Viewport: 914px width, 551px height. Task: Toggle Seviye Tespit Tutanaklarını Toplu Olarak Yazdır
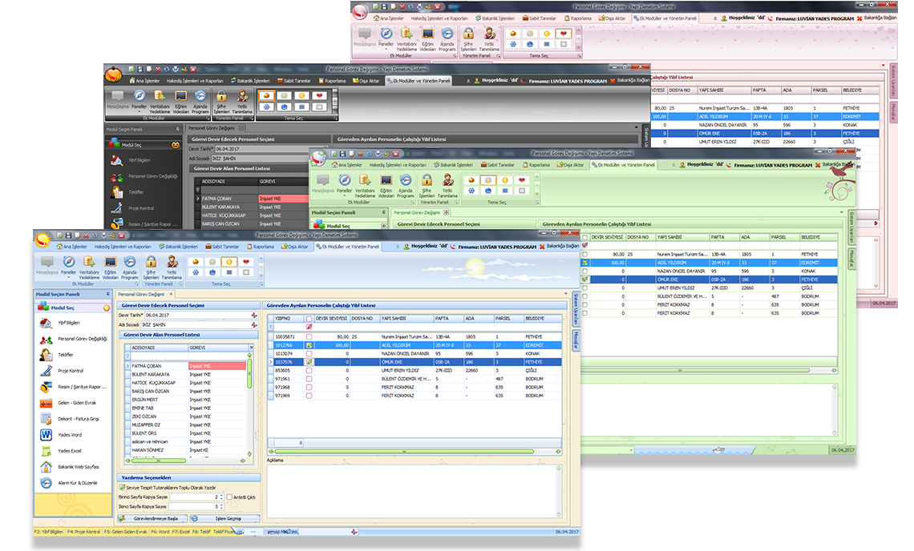pos(123,488)
